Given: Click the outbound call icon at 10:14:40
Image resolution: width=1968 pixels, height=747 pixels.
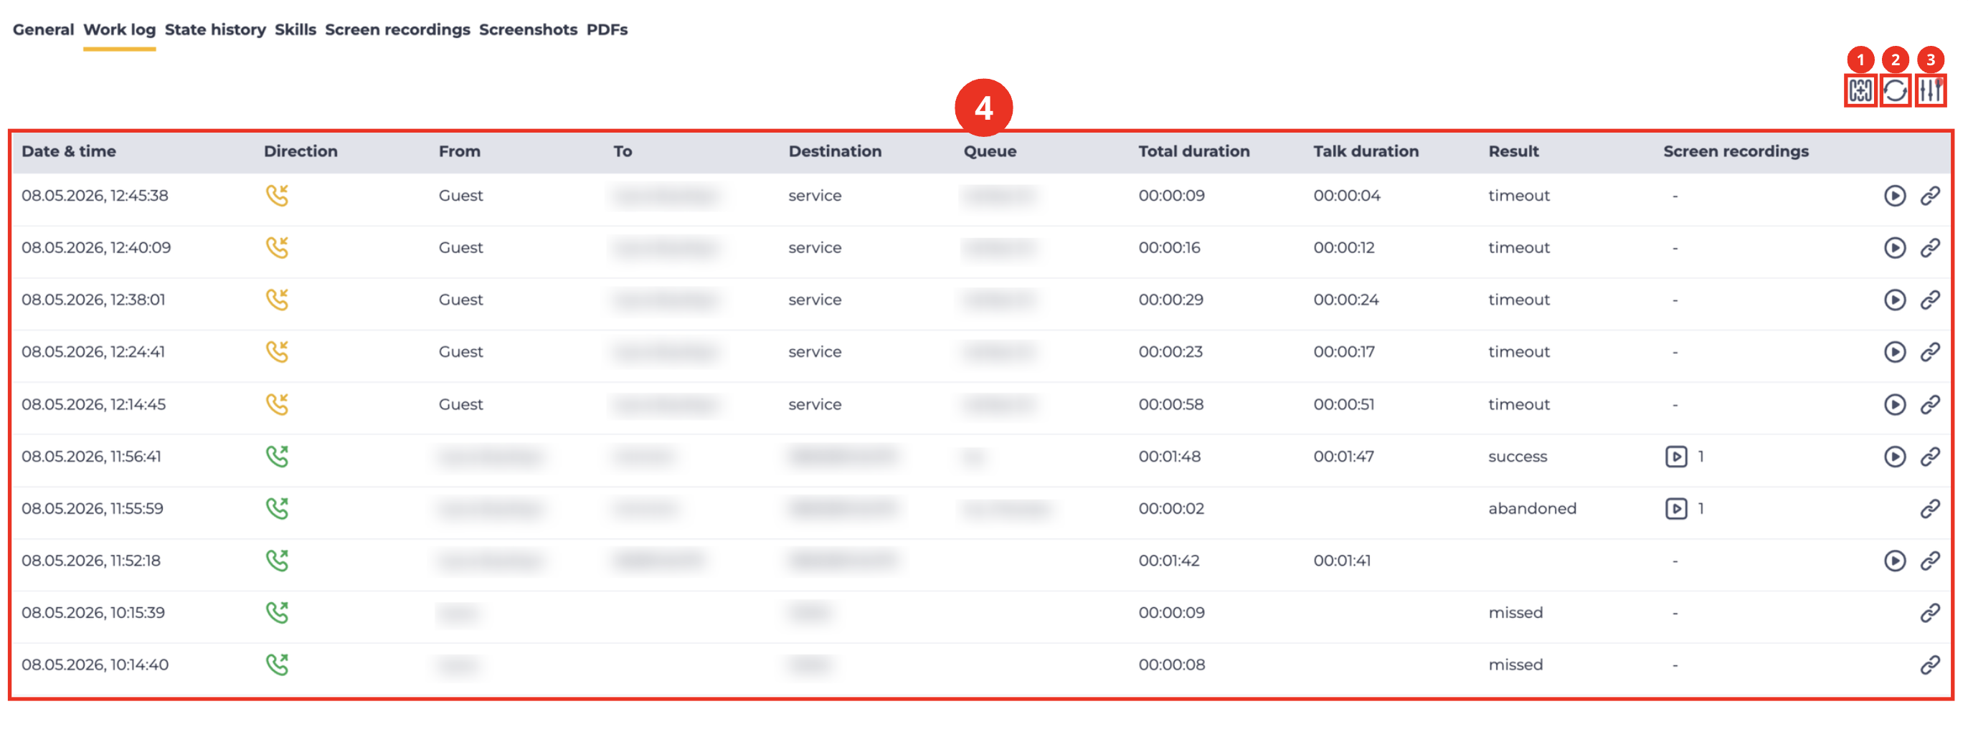Looking at the screenshot, I should [x=277, y=665].
